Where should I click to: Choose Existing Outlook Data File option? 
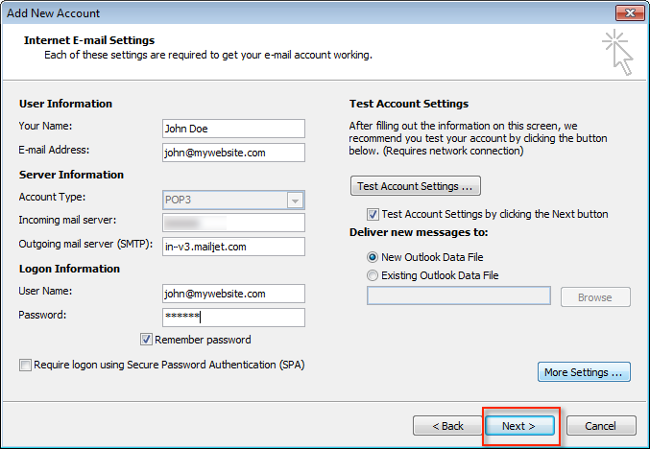(x=373, y=276)
